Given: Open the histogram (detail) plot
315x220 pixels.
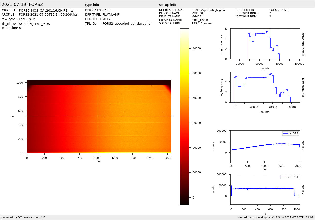Looking at the screenshot, I should (x=265, y=44).
